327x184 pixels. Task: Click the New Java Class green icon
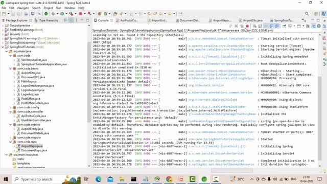tap(106, 14)
